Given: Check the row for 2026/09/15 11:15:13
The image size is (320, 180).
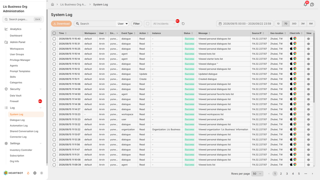Looking at the screenshot, I should click(54, 64).
